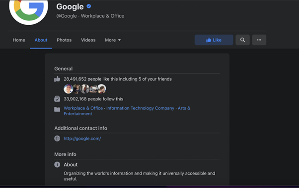Click the '33,902,168 people follow this' text
This screenshot has width=299, height=188.
(x=93, y=99)
